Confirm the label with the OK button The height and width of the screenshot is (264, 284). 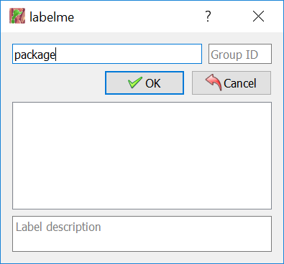click(145, 83)
